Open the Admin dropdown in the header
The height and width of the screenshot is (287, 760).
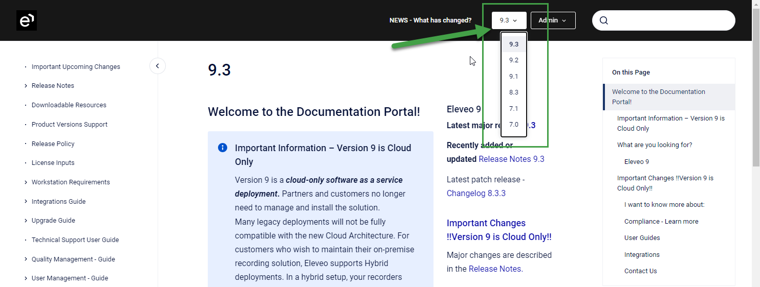pos(553,20)
